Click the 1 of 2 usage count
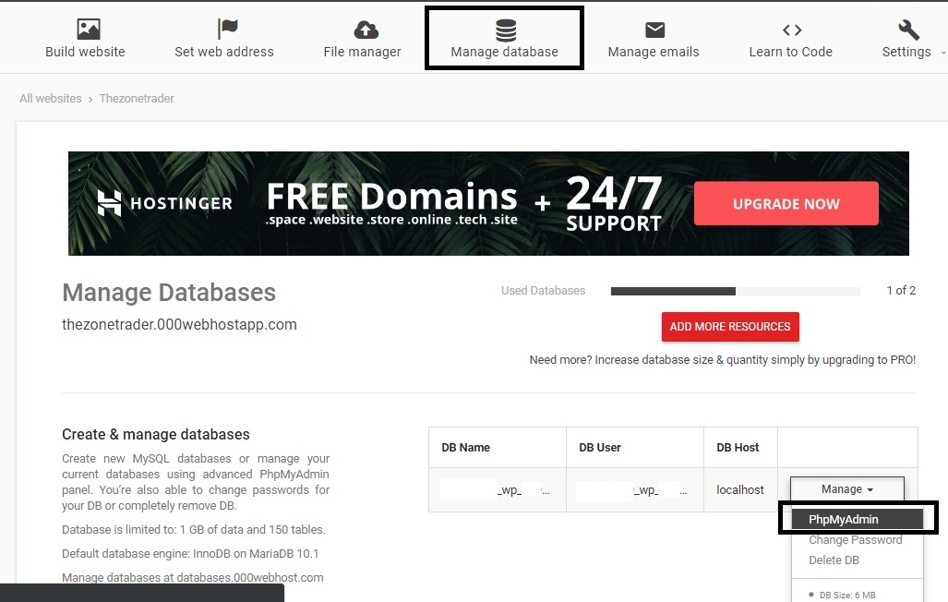Screen dimensions: 948x602 tap(901, 291)
